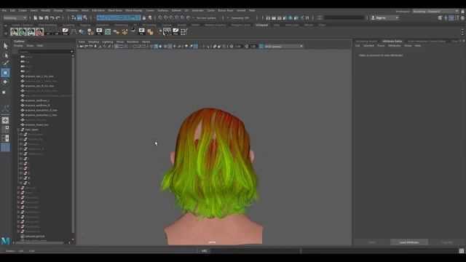466x262 pixels.
Task: Activate the Scale tool in toolbox
Action: [4, 92]
